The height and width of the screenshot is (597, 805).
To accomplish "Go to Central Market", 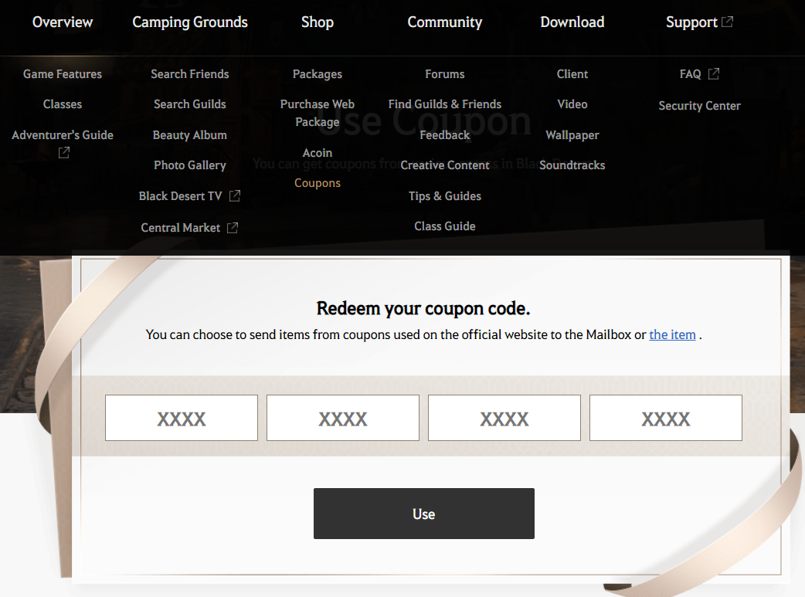I will [180, 227].
